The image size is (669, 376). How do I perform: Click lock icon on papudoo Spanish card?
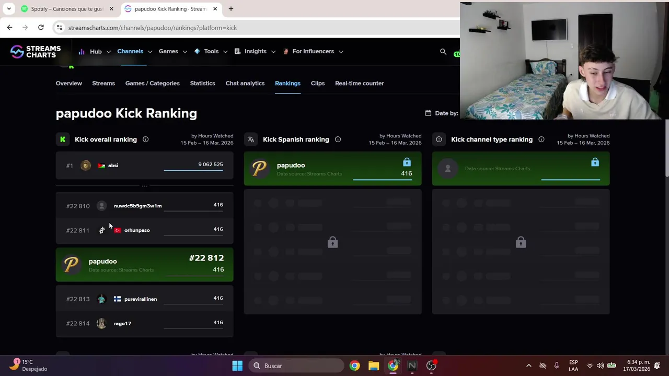point(407,162)
